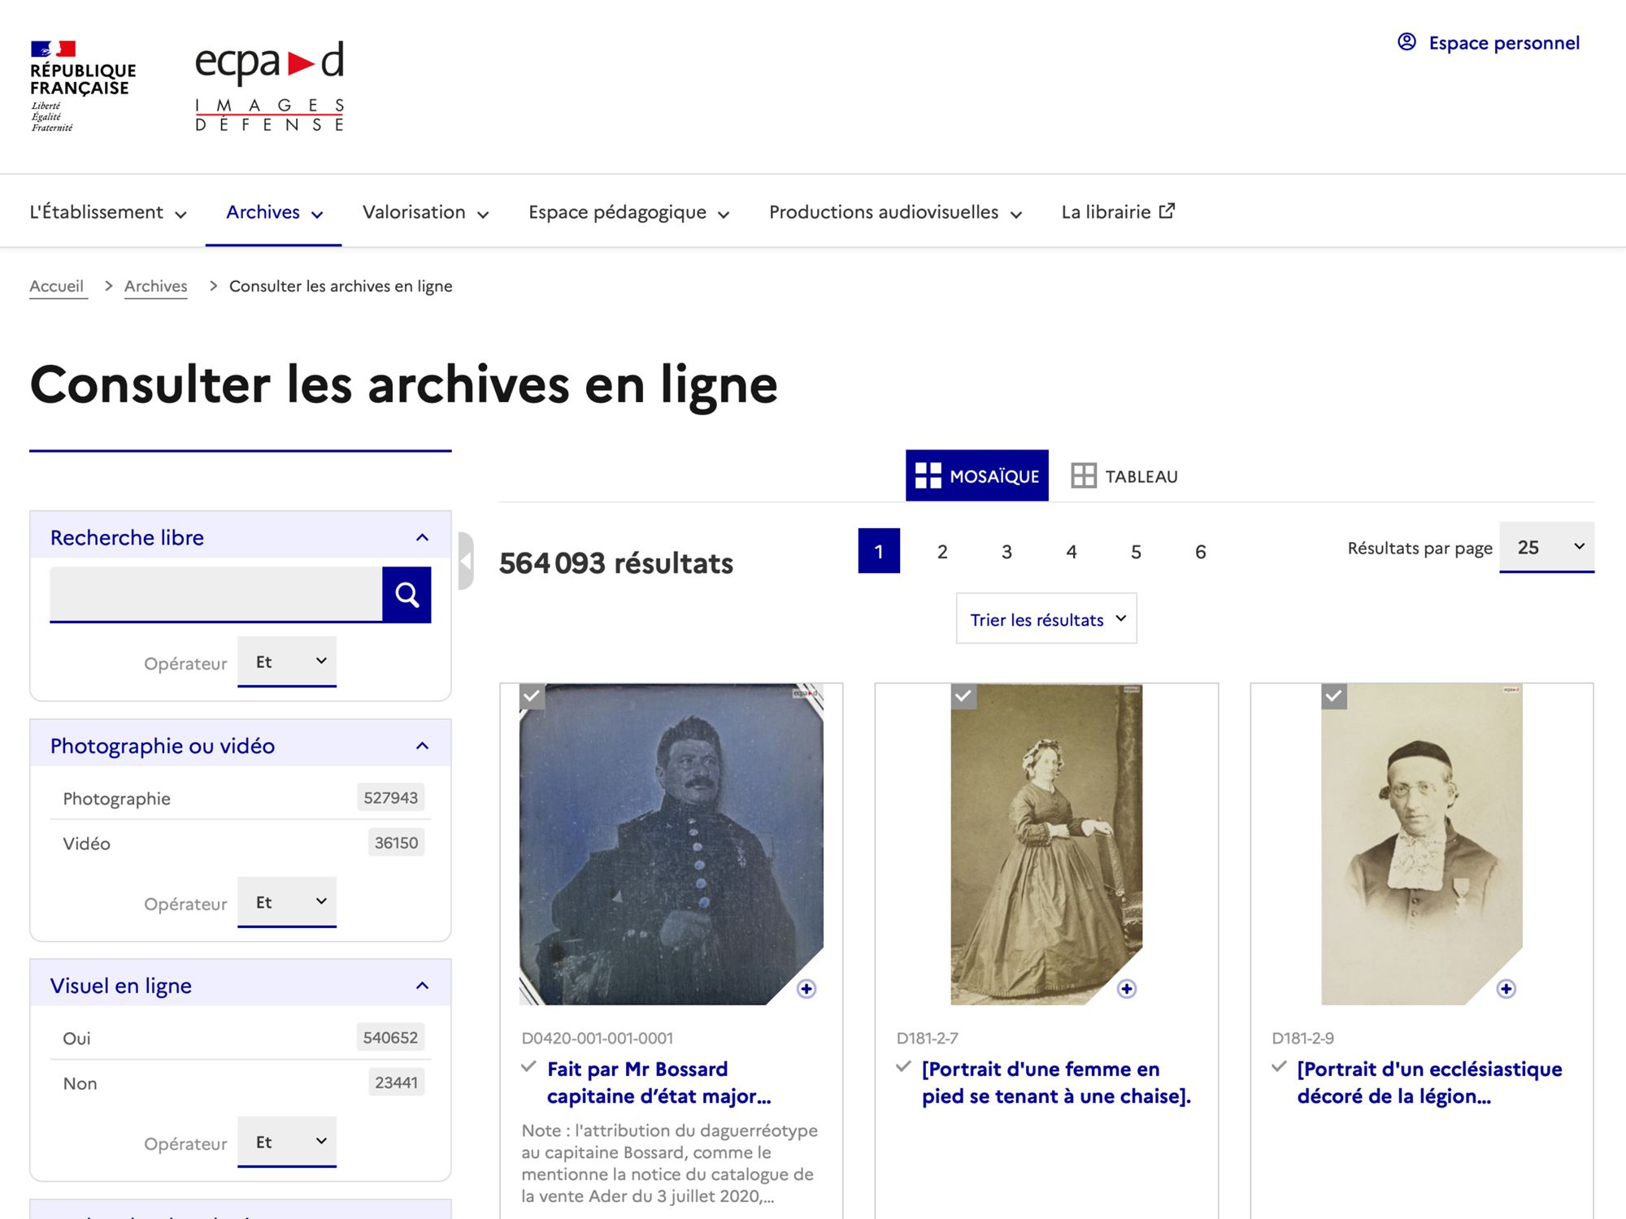This screenshot has height=1219, width=1626.
Task: Uncheck the ecclesiastic portrait selection mark
Action: tap(1333, 695)
